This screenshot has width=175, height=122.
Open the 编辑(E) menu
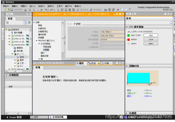click(15, 6)
